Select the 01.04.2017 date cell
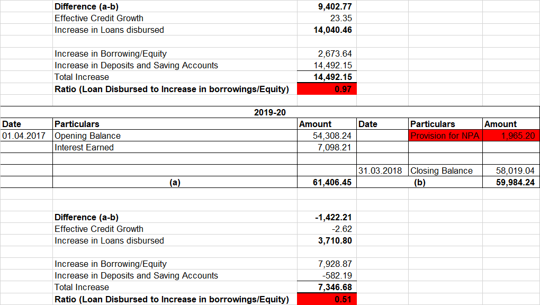 26,136
